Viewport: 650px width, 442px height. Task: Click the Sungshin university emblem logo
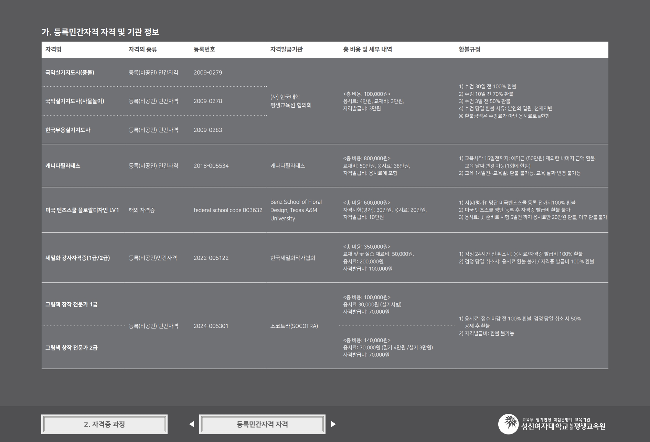tap(508, 424)
